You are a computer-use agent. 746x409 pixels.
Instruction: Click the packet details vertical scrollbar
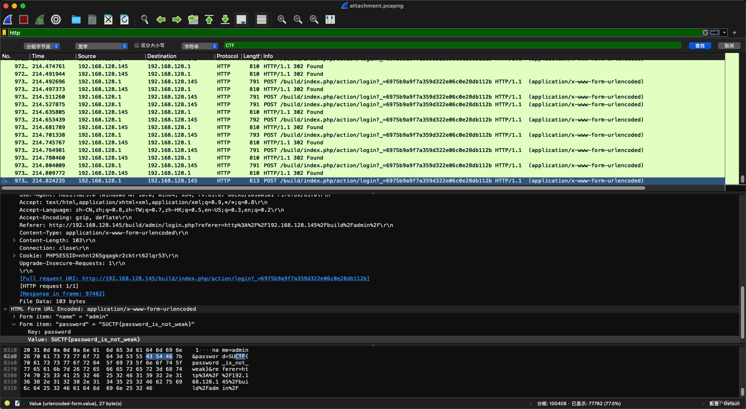pos(743,312)
